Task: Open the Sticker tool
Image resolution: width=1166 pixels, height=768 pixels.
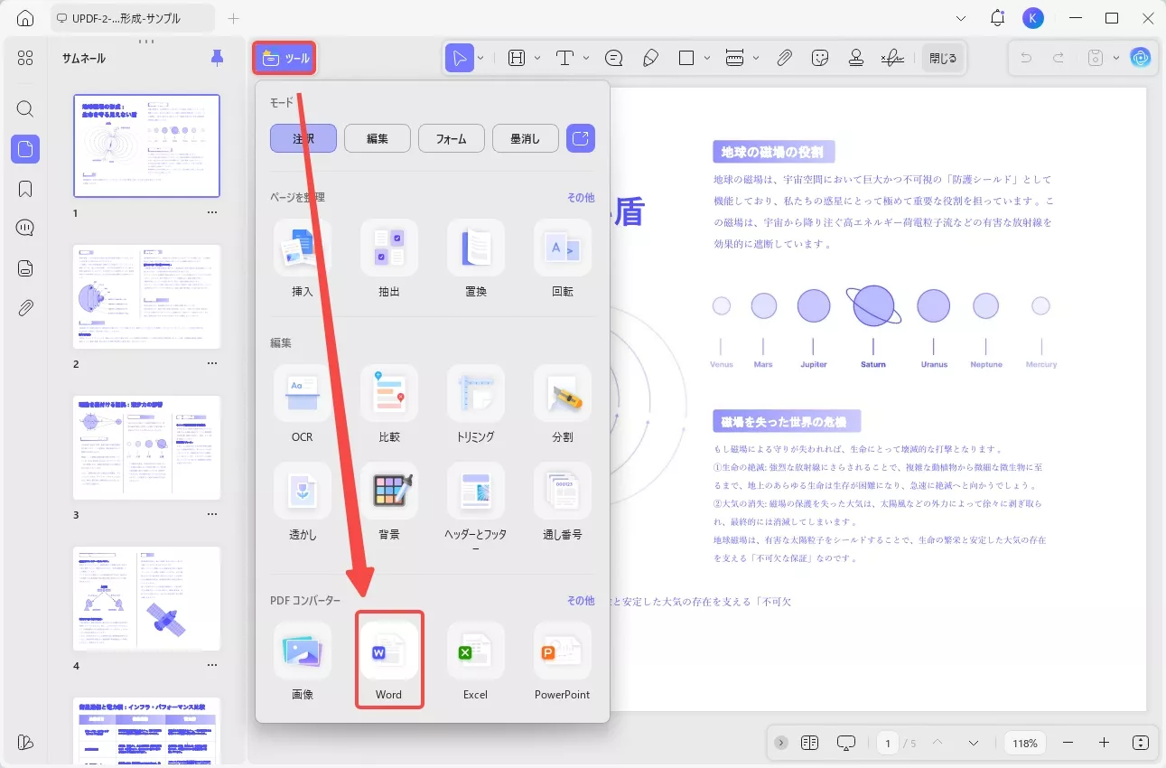Action: coord(820,57)
